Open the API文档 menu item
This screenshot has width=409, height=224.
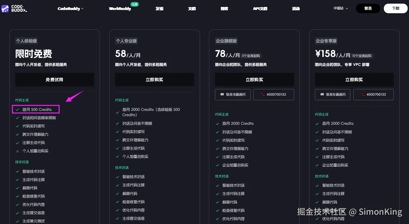click(x=260, y=9)
